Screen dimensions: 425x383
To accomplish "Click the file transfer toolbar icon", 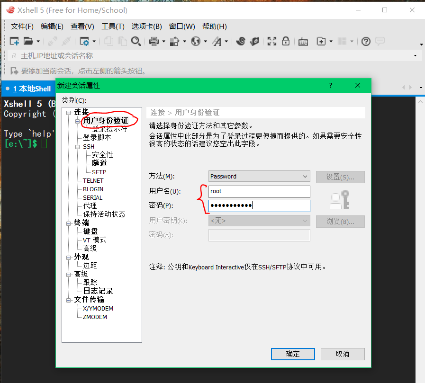I will coord(174,41).
